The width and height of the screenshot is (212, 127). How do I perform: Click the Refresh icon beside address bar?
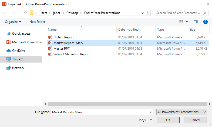tap(148, 13)
